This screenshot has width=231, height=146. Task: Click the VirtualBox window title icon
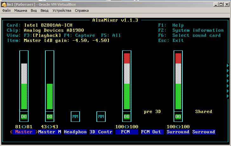(x=4, y=4)
